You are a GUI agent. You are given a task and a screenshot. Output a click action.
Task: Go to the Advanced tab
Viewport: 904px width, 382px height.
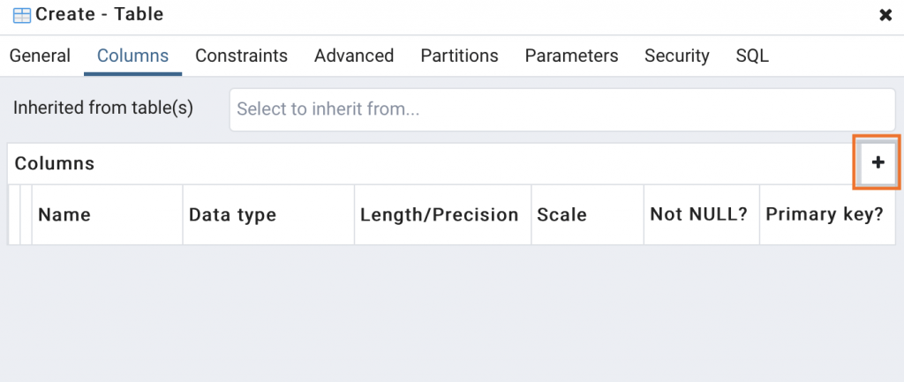[x=354, y=56]
